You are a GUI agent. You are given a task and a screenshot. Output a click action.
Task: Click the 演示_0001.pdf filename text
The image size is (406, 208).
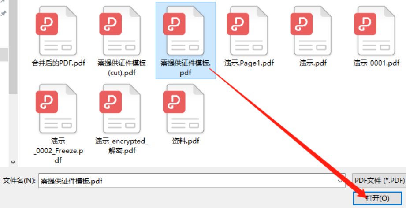tap(376, 63)
